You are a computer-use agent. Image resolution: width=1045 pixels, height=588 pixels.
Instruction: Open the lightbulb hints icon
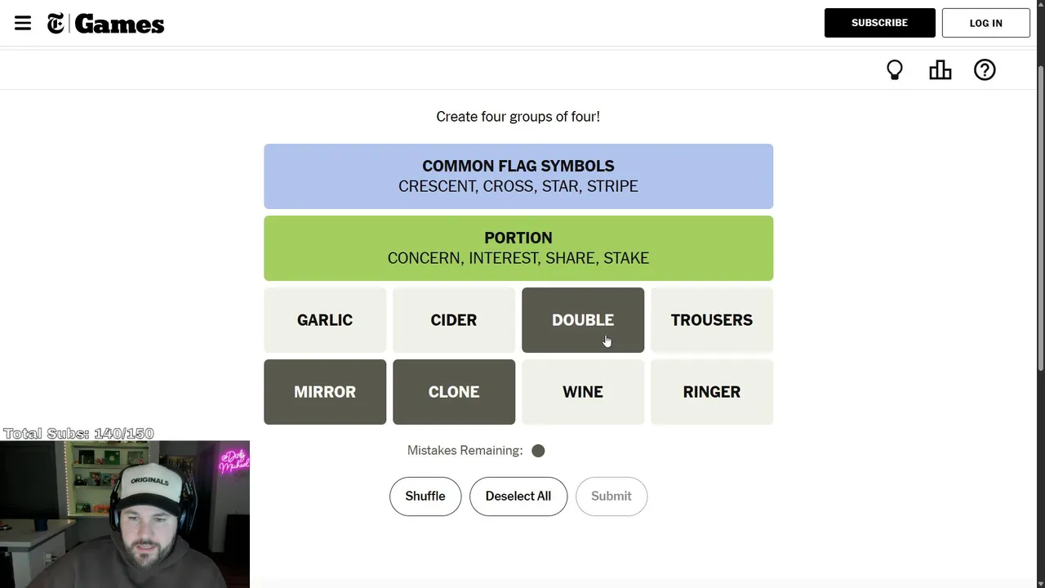[x=895, y=70]
